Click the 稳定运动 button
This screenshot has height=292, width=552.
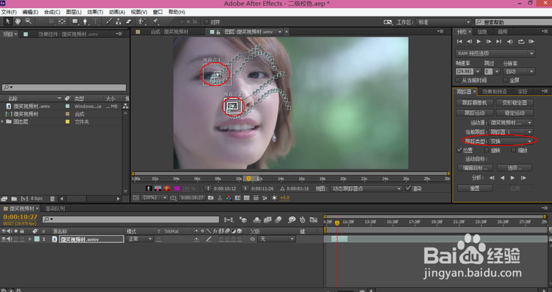(x=514, y=113)
